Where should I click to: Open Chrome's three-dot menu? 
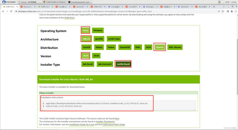[236, 11]
